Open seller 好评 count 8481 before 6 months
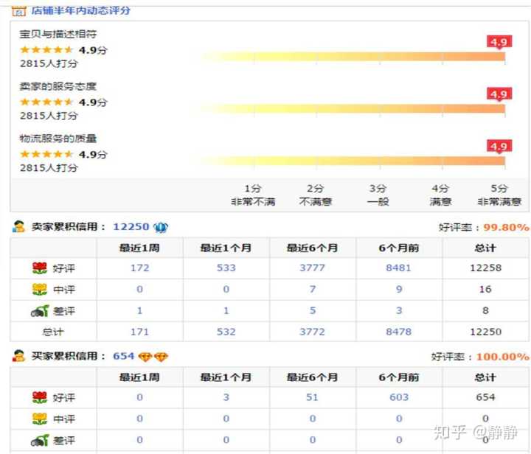 point(398,268)
